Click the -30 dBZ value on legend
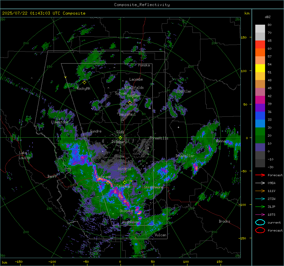Screen dimensions: 284x266 coord(270,167)
